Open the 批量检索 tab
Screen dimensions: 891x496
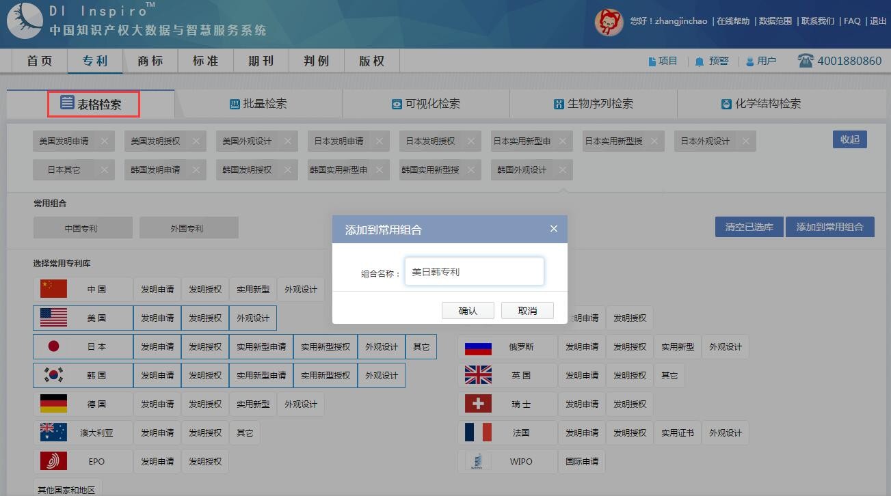click(x=258, y=104)
